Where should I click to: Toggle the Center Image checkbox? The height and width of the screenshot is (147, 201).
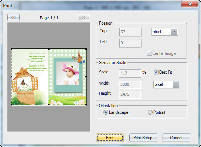[x=149, y=53]
